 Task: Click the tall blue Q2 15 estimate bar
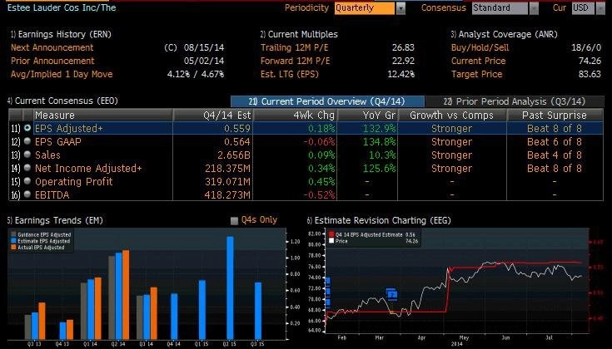[x=230, y=288]
